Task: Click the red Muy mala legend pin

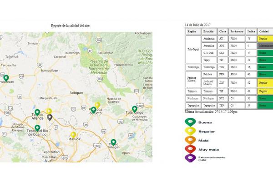Action: click(x=190, y=149)
